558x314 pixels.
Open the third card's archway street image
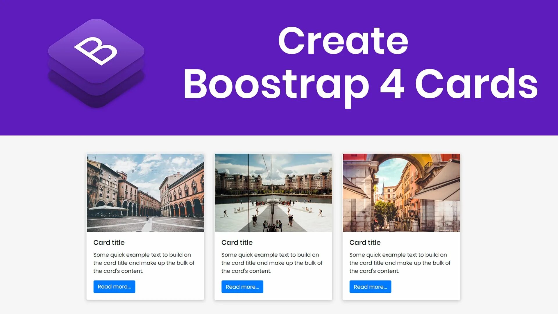coord(401,193)
